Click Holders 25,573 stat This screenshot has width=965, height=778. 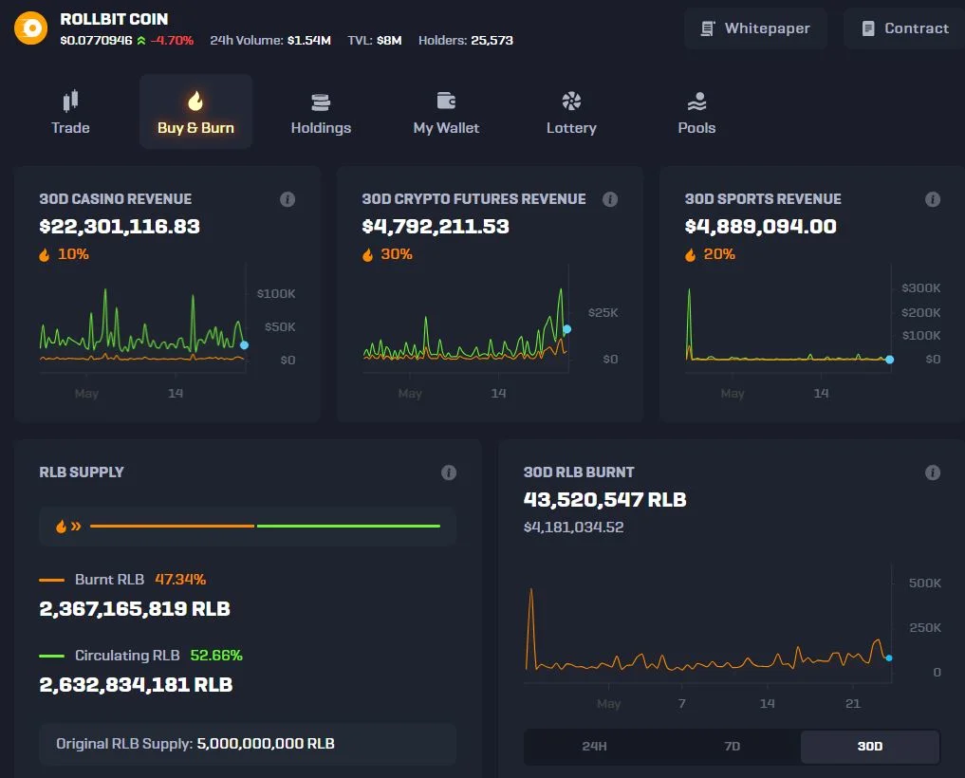[465, 41]
